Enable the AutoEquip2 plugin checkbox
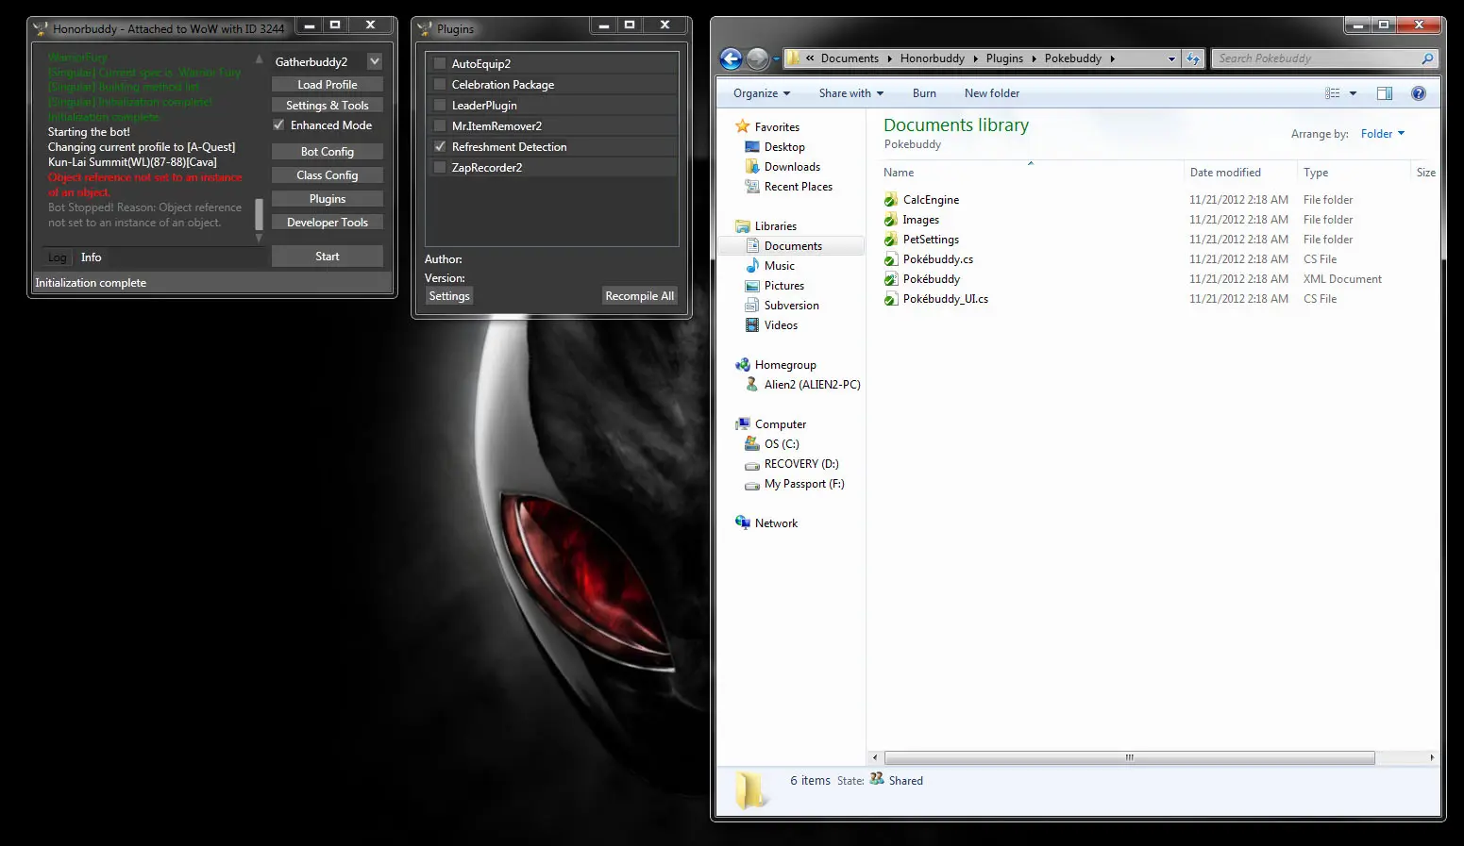 click(x=440, y=64)
